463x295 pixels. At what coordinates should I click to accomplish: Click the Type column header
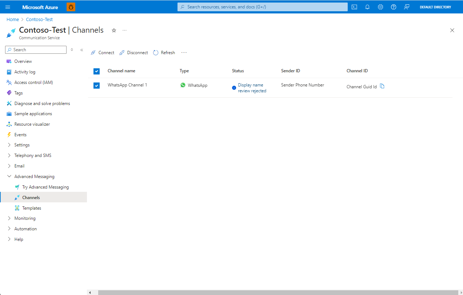pos(184,71)
